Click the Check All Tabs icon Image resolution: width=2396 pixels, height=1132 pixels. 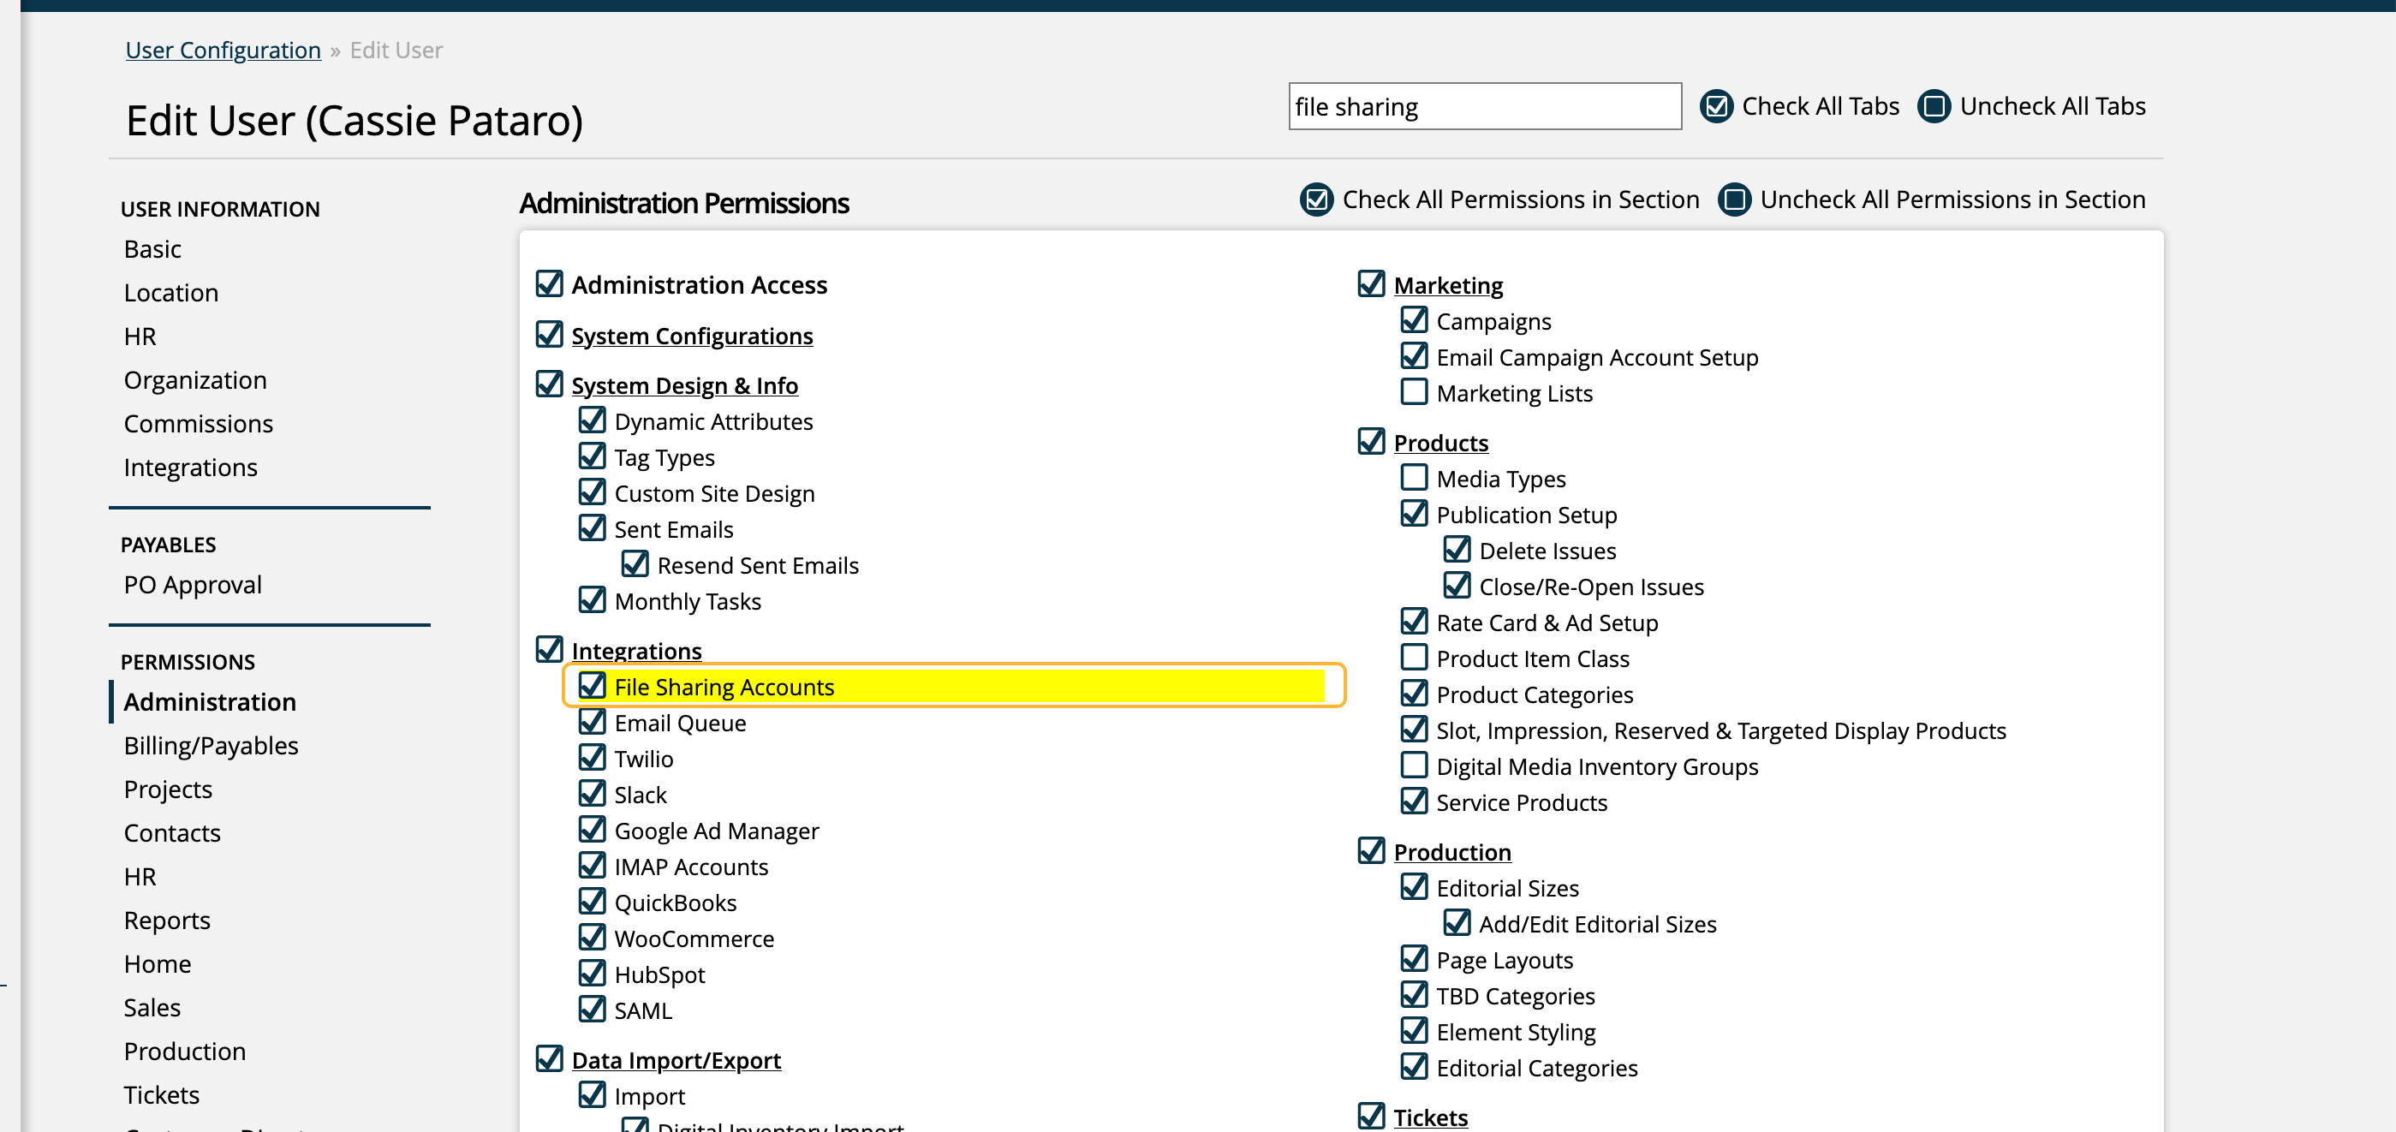1715,106
